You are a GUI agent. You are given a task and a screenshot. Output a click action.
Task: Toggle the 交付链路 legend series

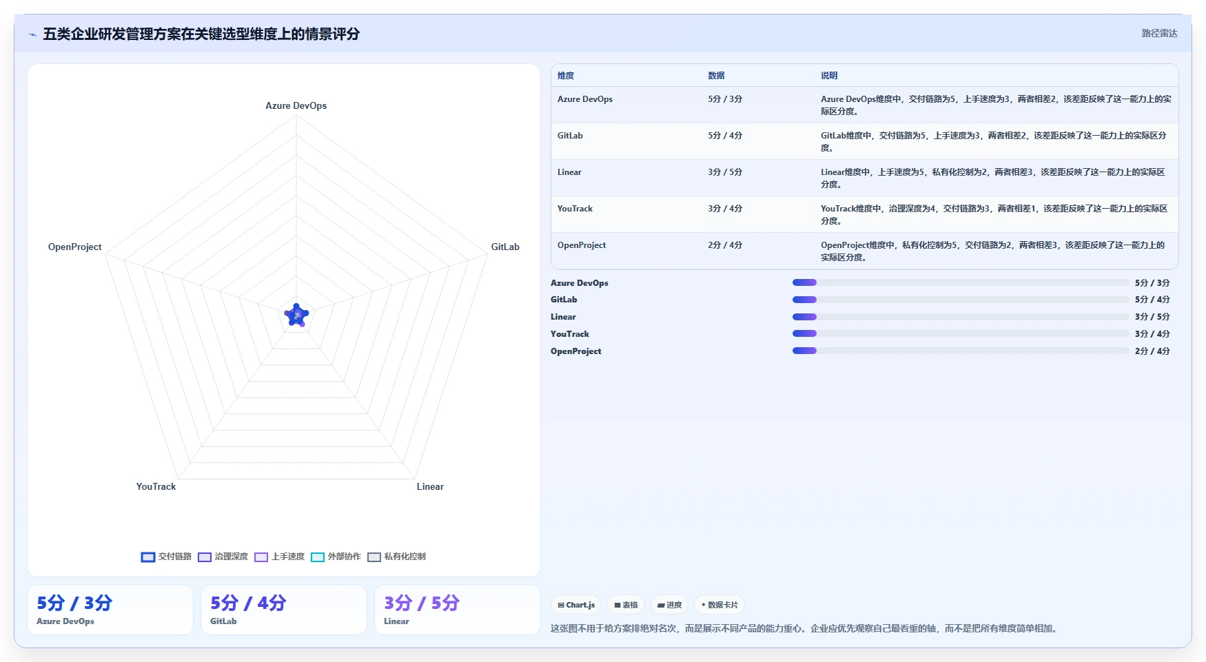pos(166,557)
